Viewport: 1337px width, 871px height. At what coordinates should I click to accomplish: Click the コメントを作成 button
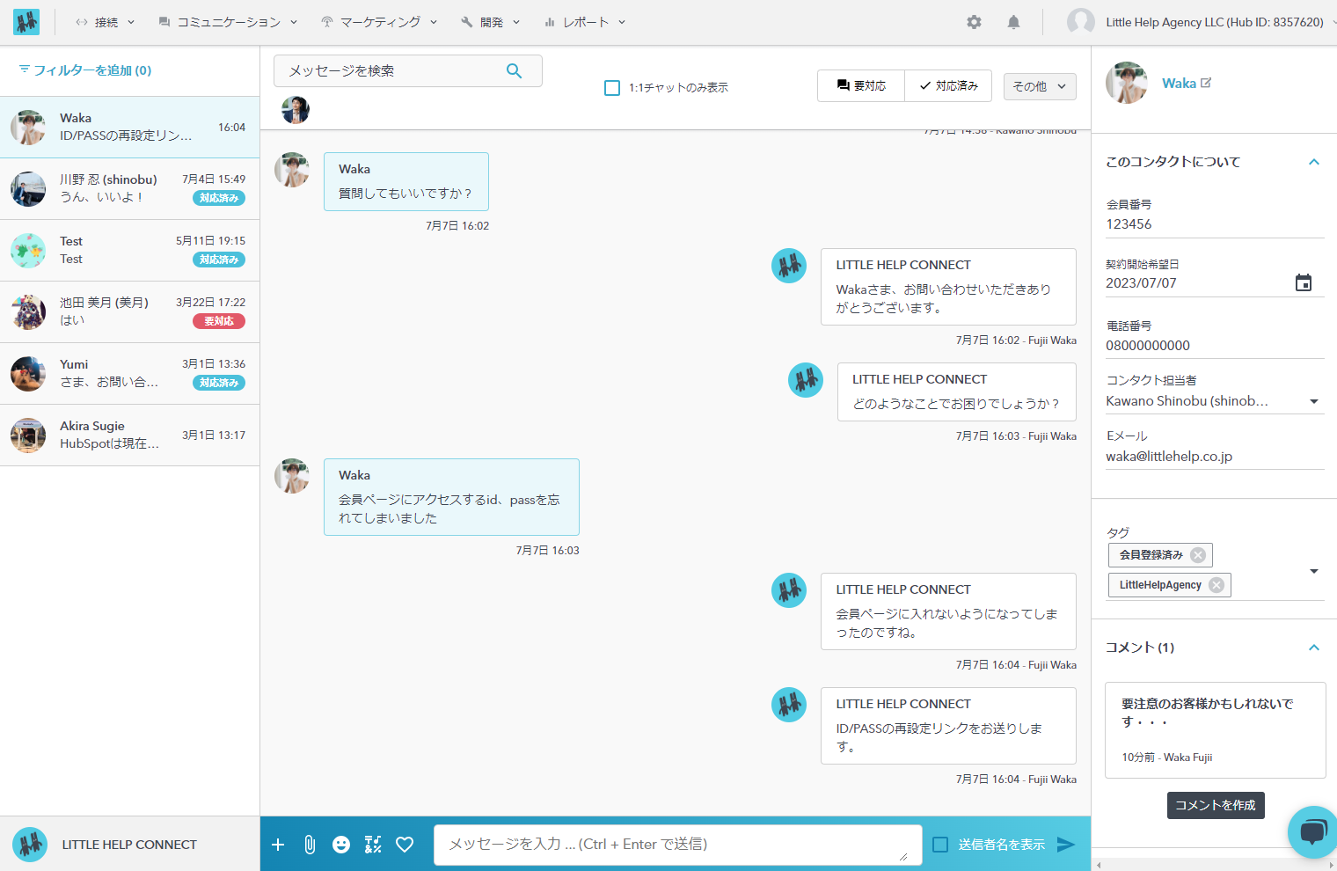(x=1215, y=805)
